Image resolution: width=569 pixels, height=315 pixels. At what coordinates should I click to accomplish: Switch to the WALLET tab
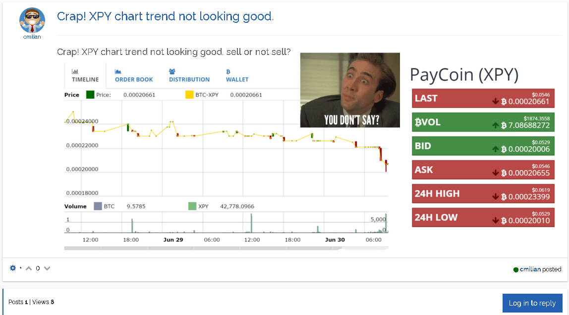point(237,76)
